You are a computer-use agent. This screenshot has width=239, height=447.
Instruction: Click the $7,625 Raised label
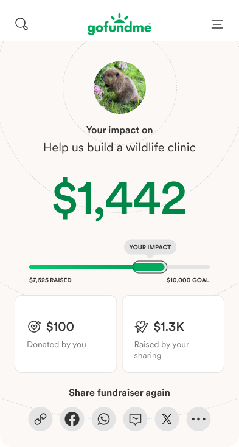tap(50, 280)
